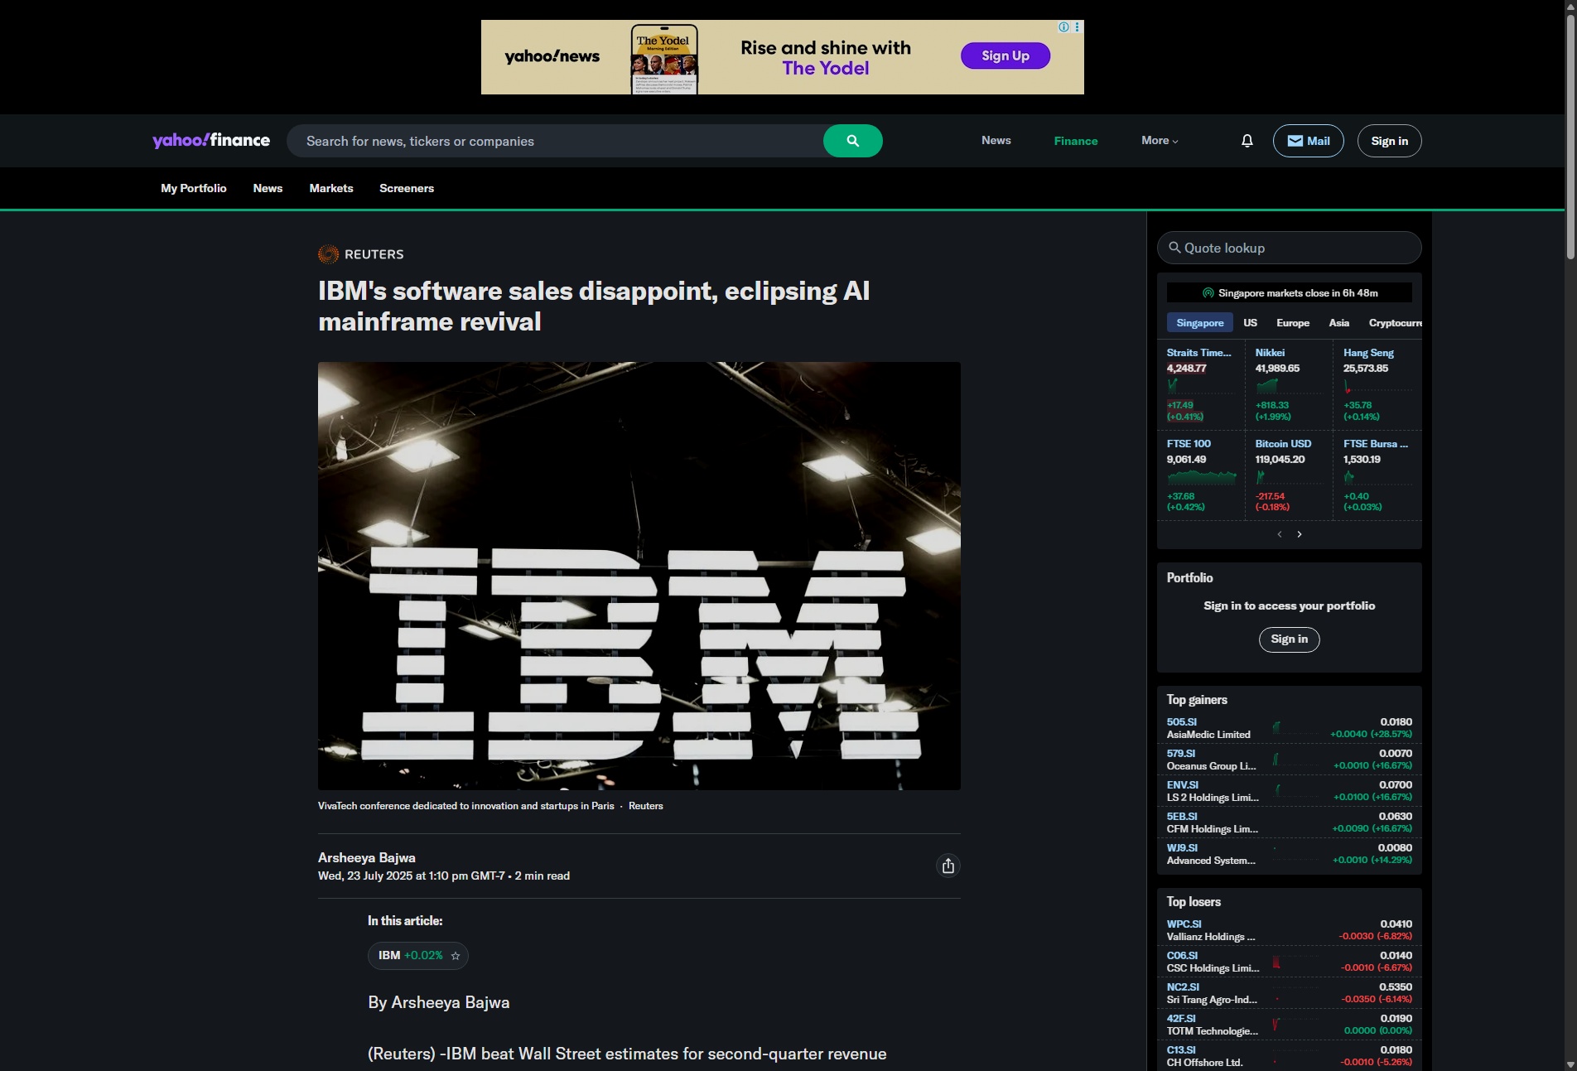Click the Portfolio panel heading
This screenshot has height=1071, width=1577.
pos(1189,578)
